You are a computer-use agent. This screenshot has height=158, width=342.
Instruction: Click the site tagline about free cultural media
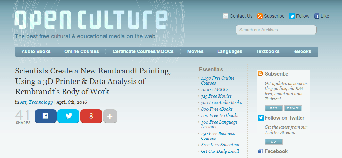coord(85,36)
